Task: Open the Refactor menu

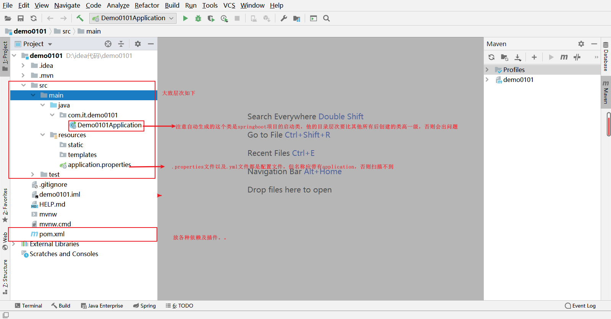Action: click(x=147, y=5)
